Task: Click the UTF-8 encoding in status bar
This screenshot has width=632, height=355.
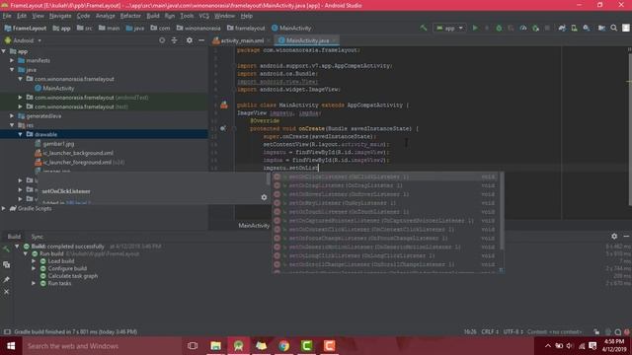Action: (x=513, y=332)
